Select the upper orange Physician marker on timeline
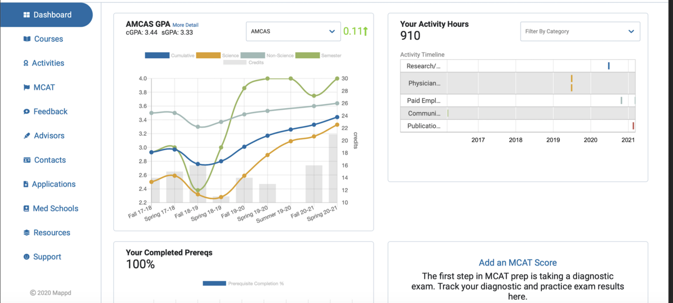The image size is (673, 303). [571, 79]
